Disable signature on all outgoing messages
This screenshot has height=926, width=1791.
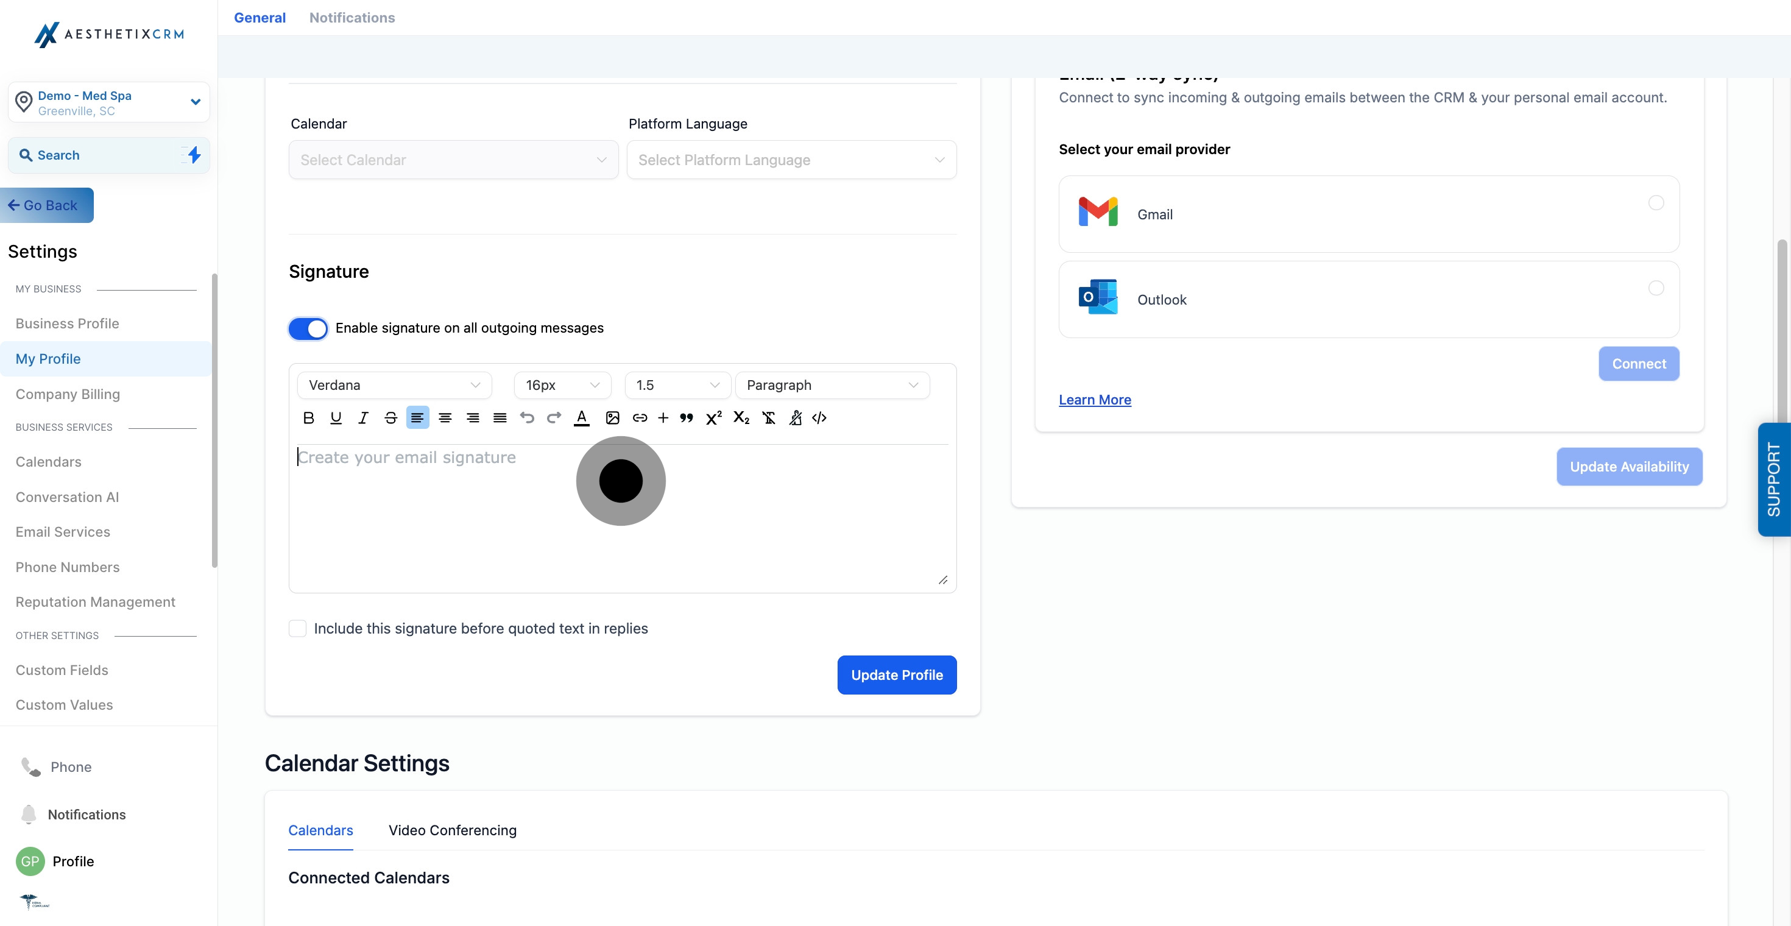308,328
